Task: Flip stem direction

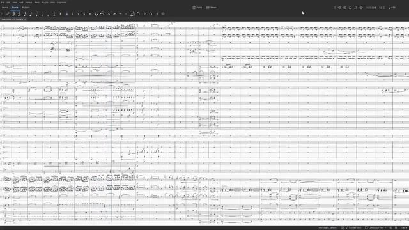Action: [x=138, y=14]
